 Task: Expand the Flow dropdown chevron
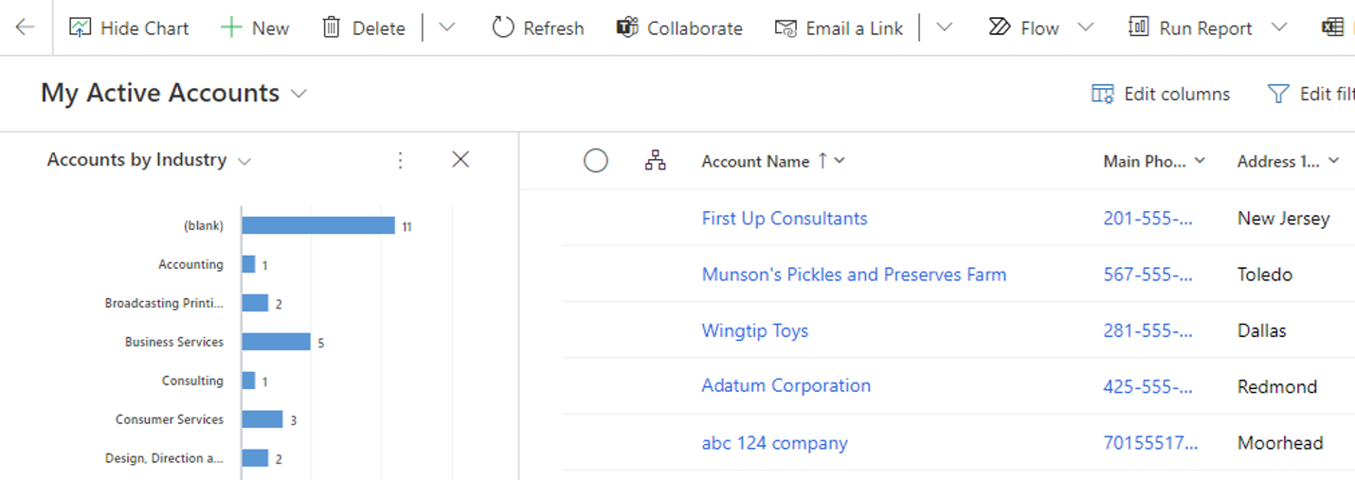tap(1086, 27)
